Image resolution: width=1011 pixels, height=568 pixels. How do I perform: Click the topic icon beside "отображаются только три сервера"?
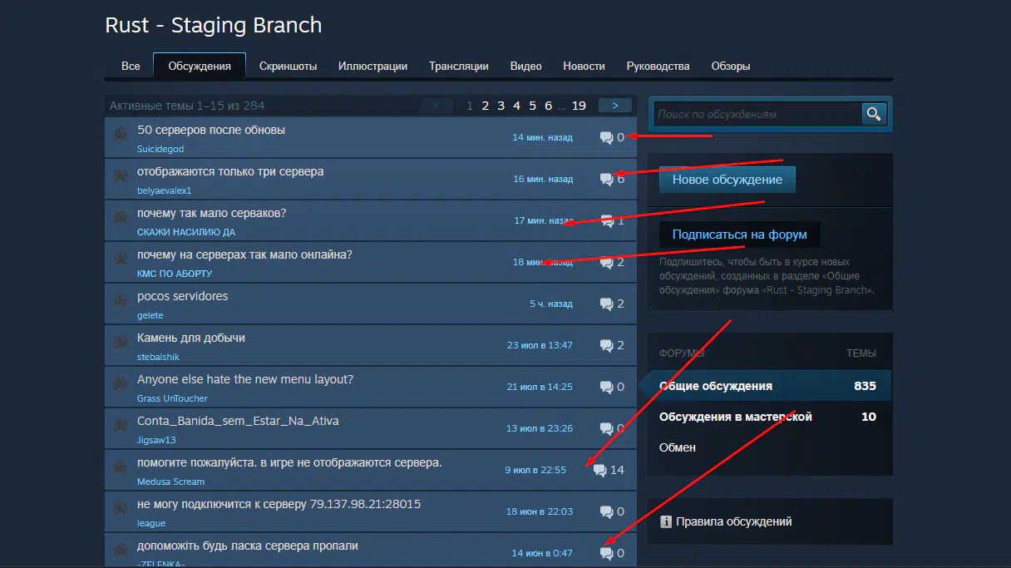pyautogui.click(x=121, y=176)
